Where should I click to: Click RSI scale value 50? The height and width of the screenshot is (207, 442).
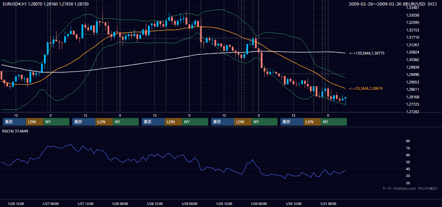coord(408,162)
